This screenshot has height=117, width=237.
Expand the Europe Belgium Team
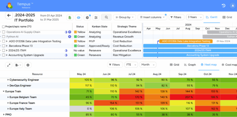pos(8,97)
